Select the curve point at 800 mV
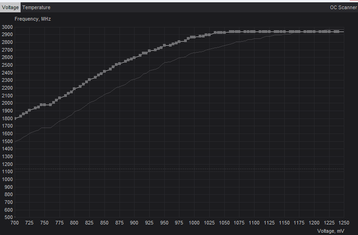358x235 pixels. click(x=74, y=89)
